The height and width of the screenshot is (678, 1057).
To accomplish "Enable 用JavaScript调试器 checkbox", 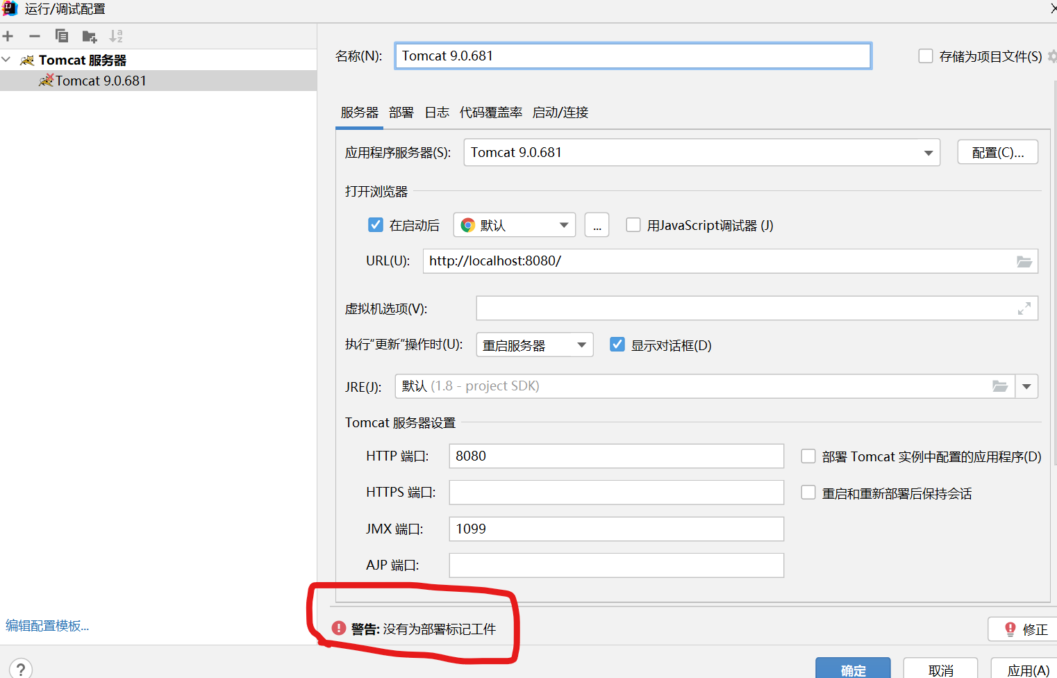I will (x=633, y=225).
